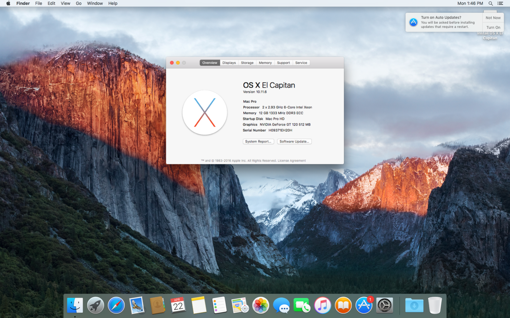Click Software Update in the About window
The height and width of the screenshot is (318, 510).
tap(294, 141)
